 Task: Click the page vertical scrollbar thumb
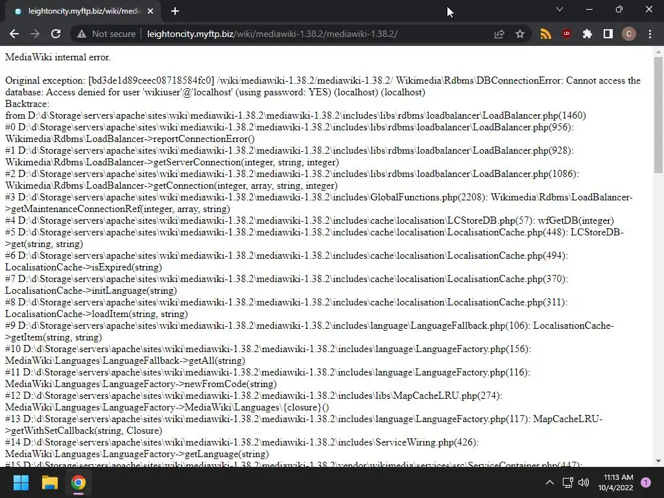pos(658,115)
